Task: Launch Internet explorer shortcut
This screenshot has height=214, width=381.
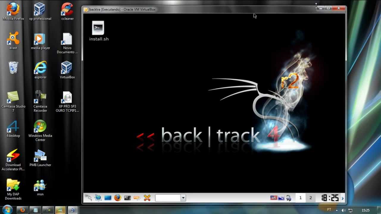Action: [x=40, y=70]
